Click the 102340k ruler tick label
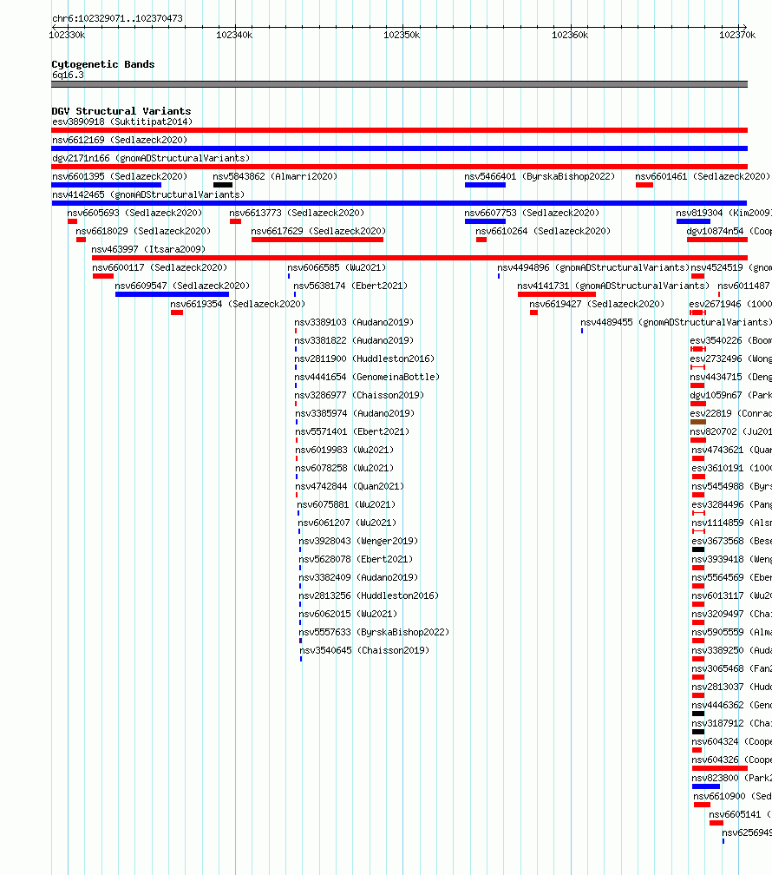The height and width of the screenshot is (875, 772). coord(234,35)
